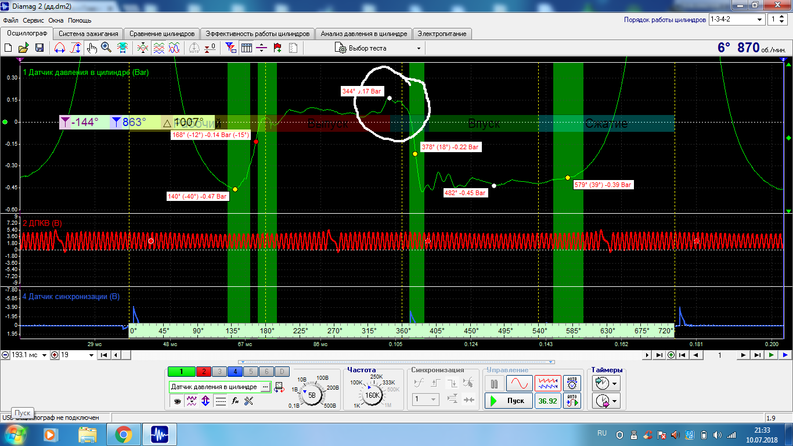Click the sensor name field Датчик давления
The width and height of the screenshot is (793, 446).
click(x=215, y=387)
